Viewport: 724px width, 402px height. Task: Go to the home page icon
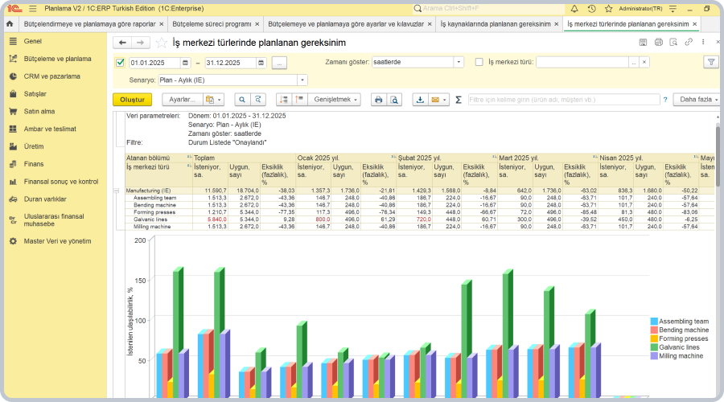point(10,23)
